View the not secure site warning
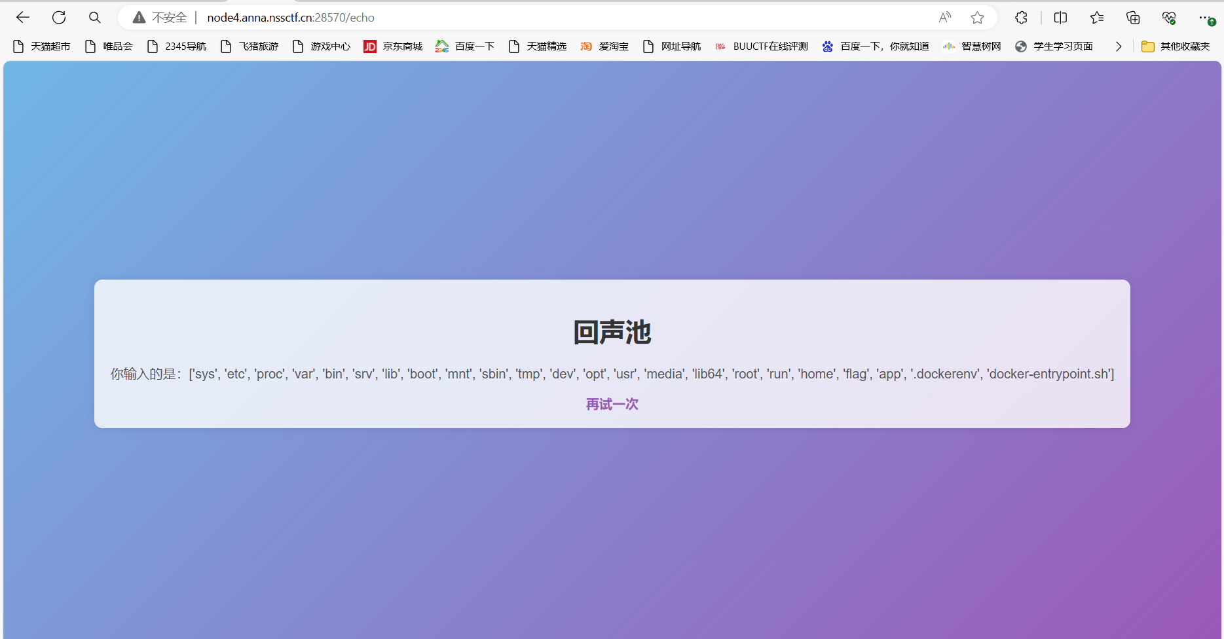1224x639 pixels. pos(160,18)
